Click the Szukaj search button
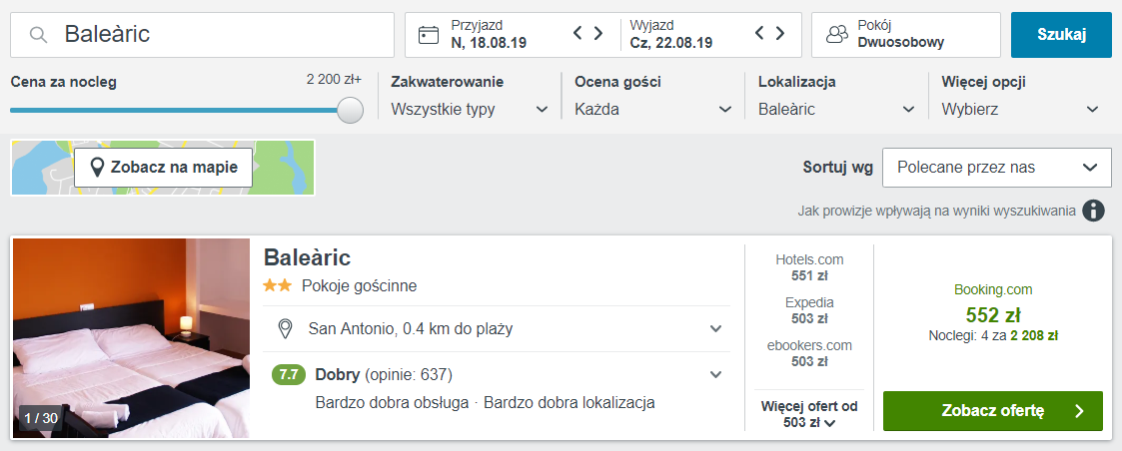The height and width of the screenshot is (451, 1122). tap(1062, 35)
